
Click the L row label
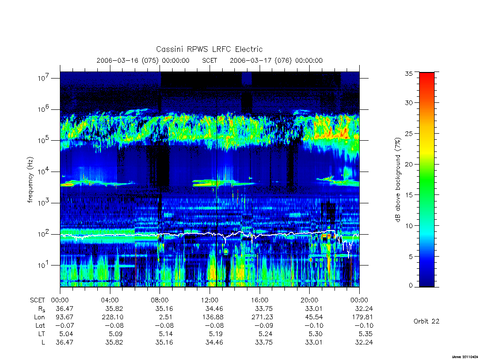click(x=43, y=343)
